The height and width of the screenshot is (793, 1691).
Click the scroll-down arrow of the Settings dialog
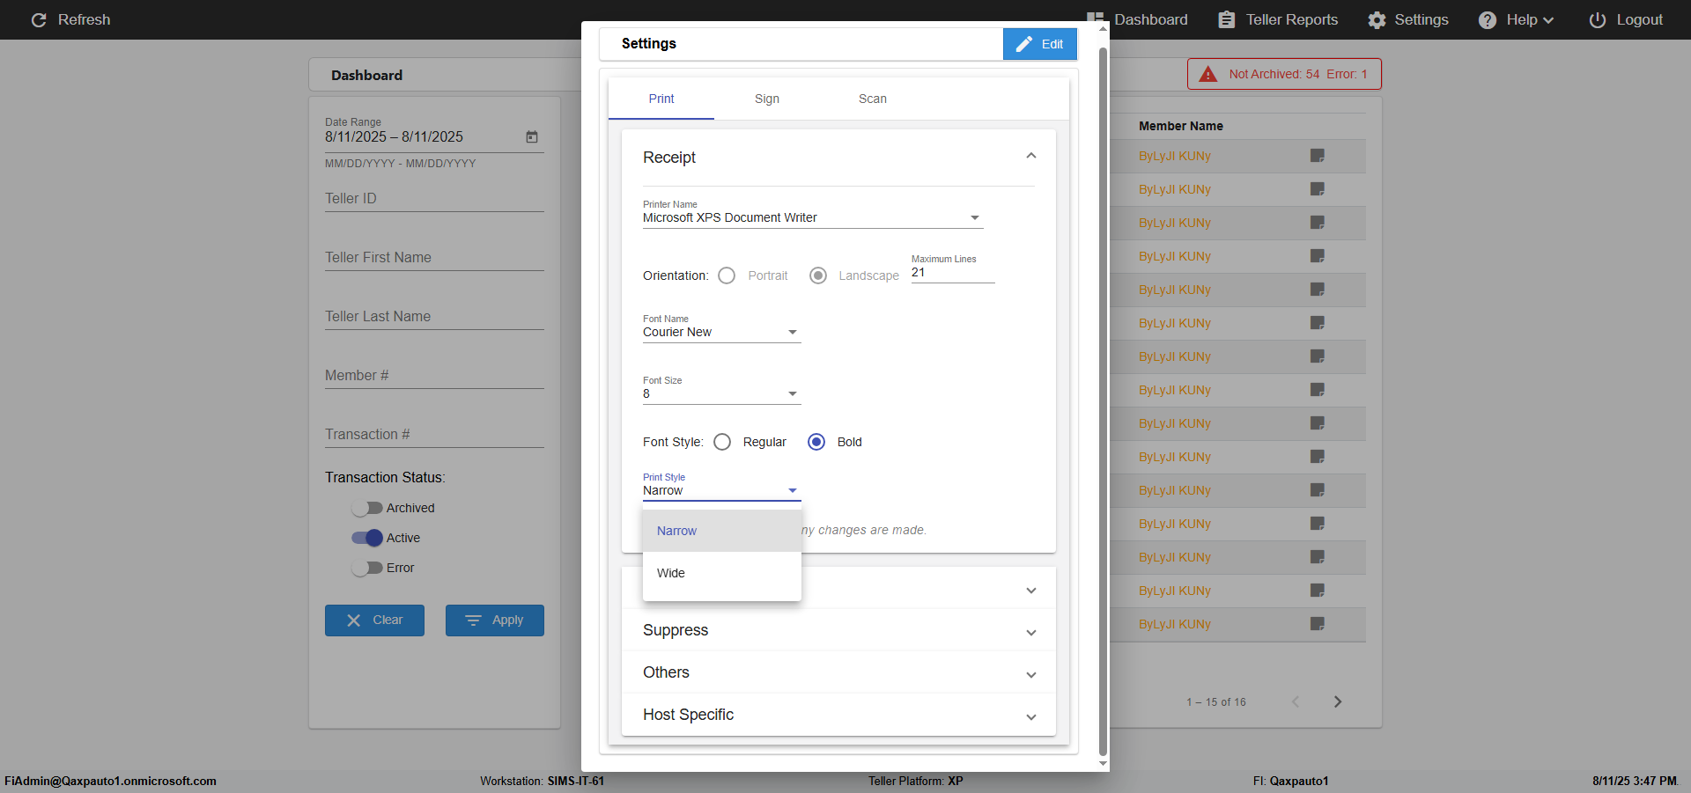[1103, 764]
